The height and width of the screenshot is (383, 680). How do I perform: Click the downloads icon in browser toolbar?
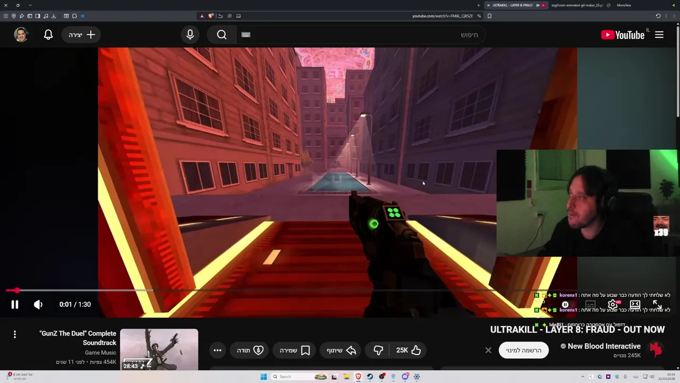(54, 16)
